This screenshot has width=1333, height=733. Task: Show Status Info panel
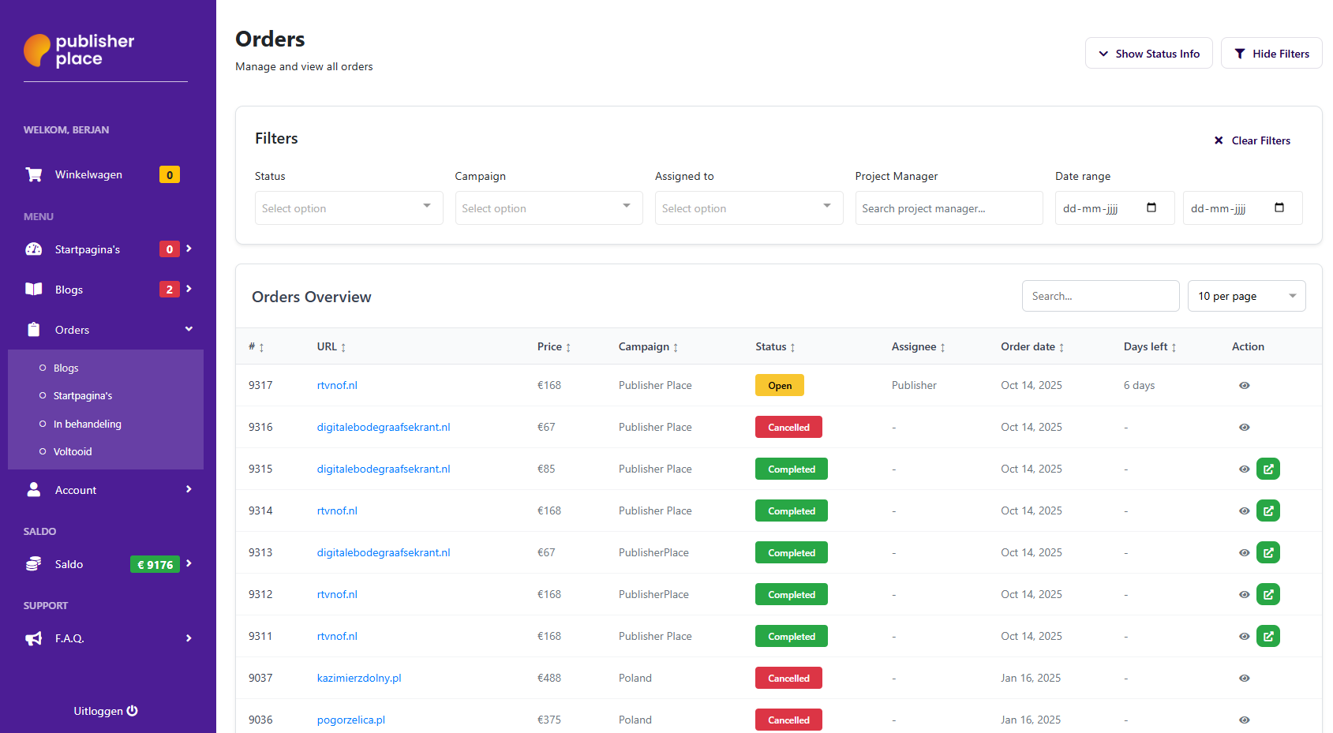(1148, 54)
